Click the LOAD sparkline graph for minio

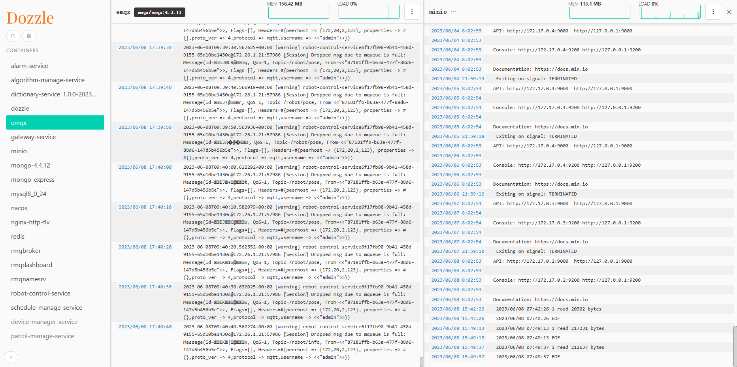coord(670,11)
